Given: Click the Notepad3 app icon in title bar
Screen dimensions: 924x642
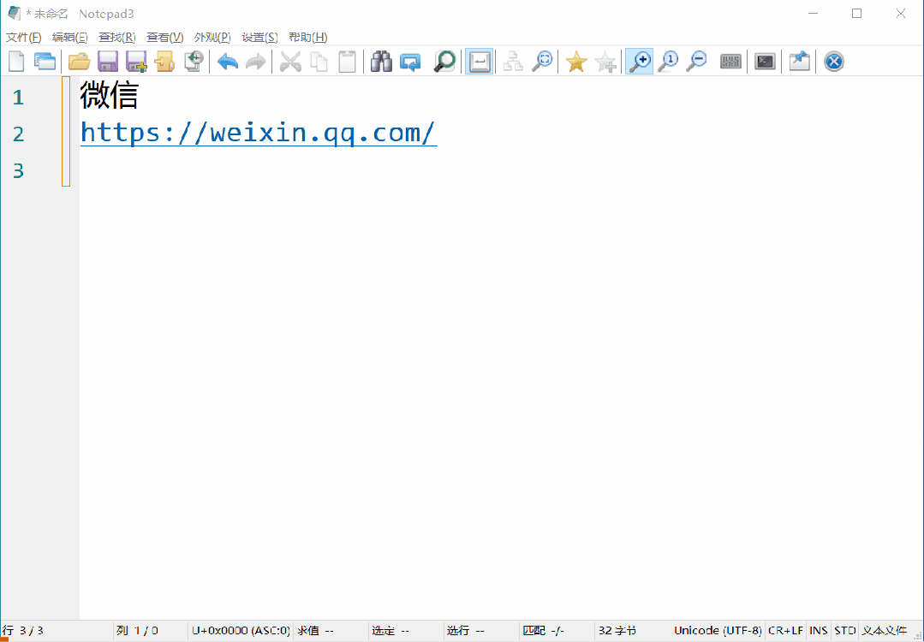Looking at the screenshot, I should pos(15,13).
